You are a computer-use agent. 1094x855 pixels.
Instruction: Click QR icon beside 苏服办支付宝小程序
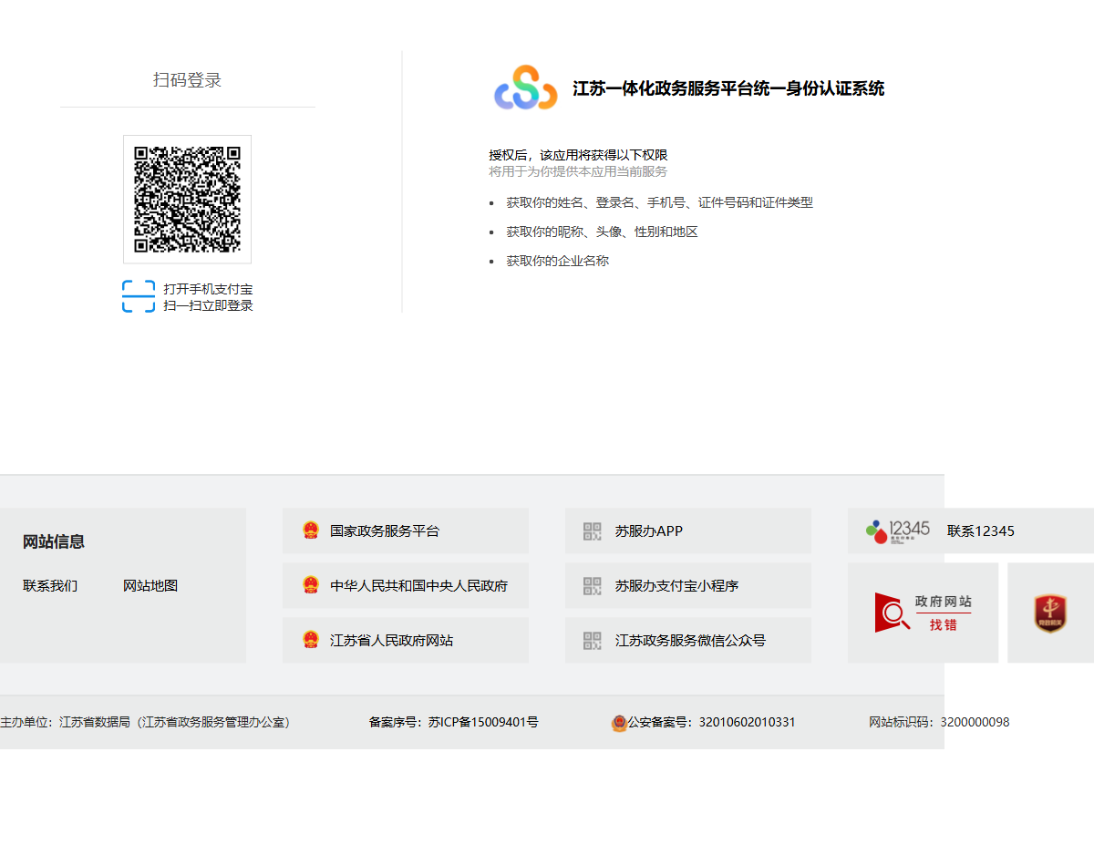point(593,585)
